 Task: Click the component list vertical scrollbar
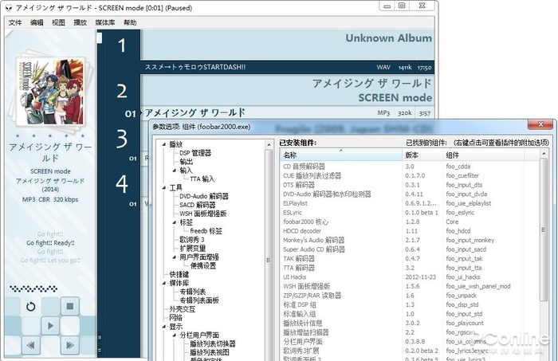point(544,230)
